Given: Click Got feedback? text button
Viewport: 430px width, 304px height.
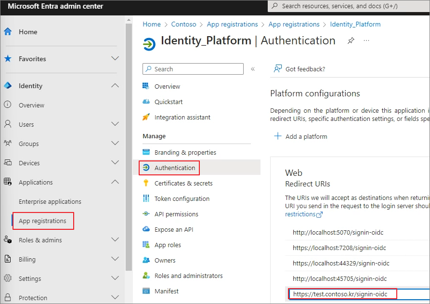Looking at the screenshot, I should (305, 69).
